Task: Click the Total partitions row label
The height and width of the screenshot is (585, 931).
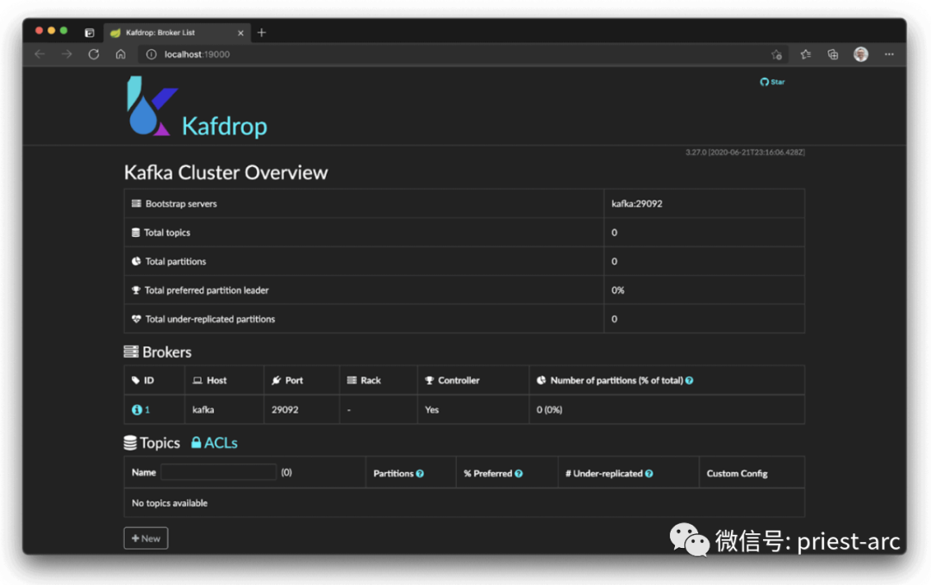Action: coord(176,262)
